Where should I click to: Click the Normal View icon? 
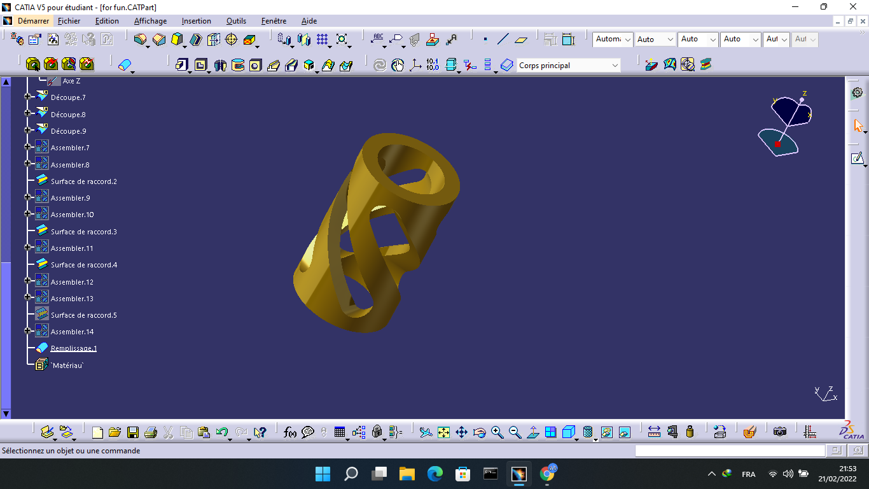click(533, 432)
